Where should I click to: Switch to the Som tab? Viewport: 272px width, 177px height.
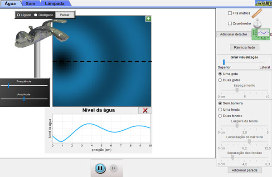click(30, 4)
